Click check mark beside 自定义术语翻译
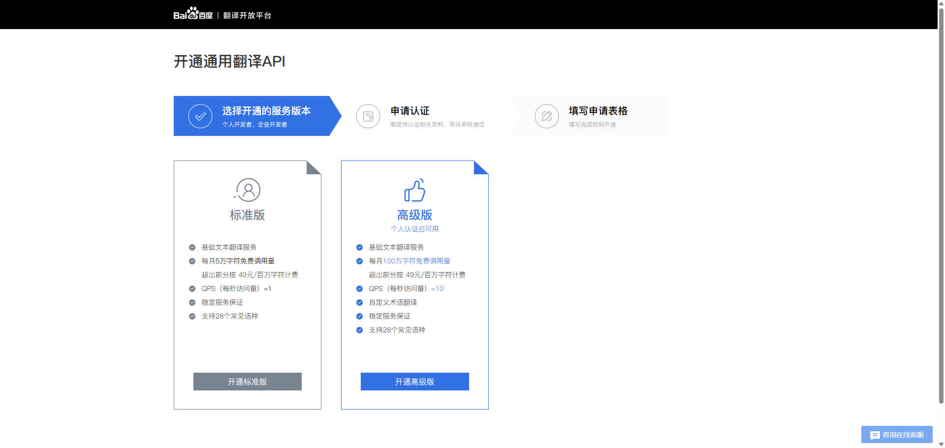The image size is (945, 448). (360, 303)
